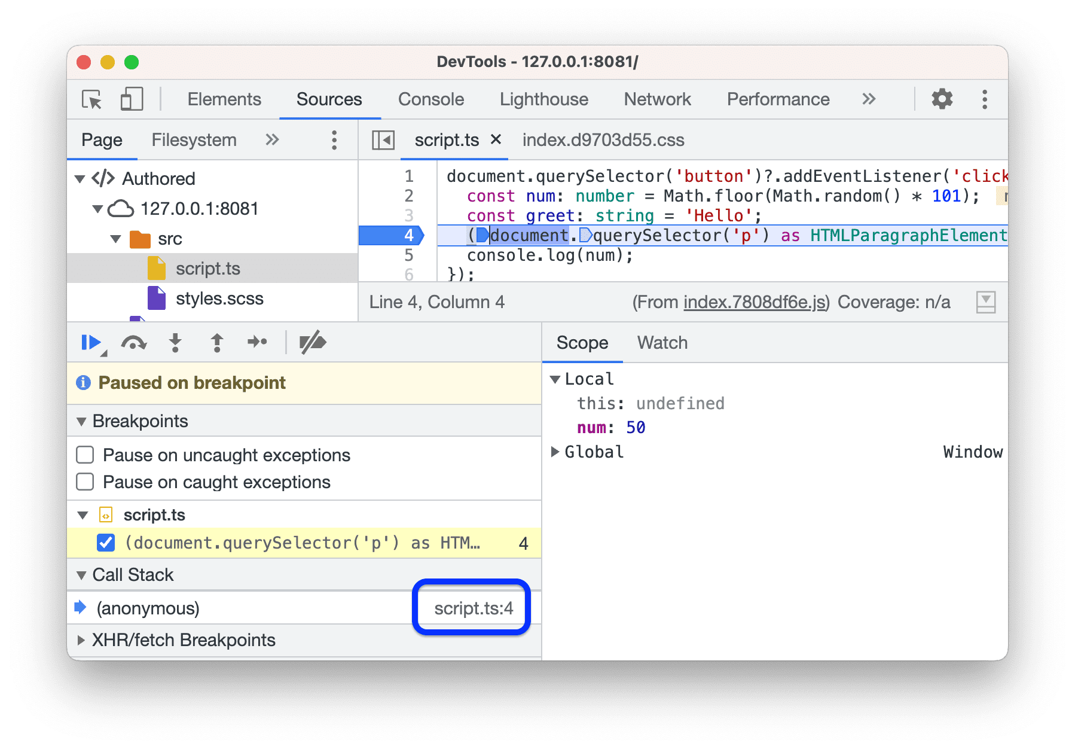Step into next function call
Viewport: 1075px width, 749px height.
pos(175,342)
